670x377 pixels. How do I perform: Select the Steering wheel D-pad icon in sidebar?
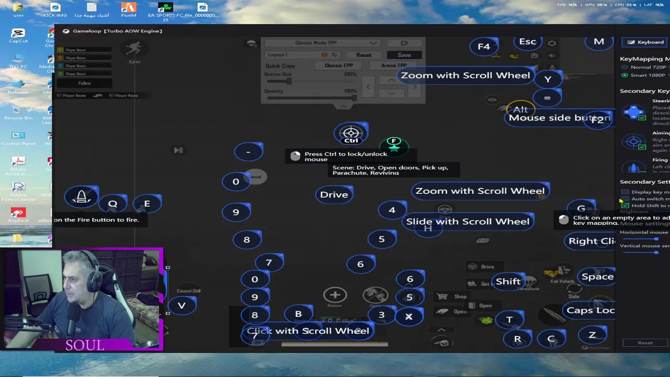point(634,112)
